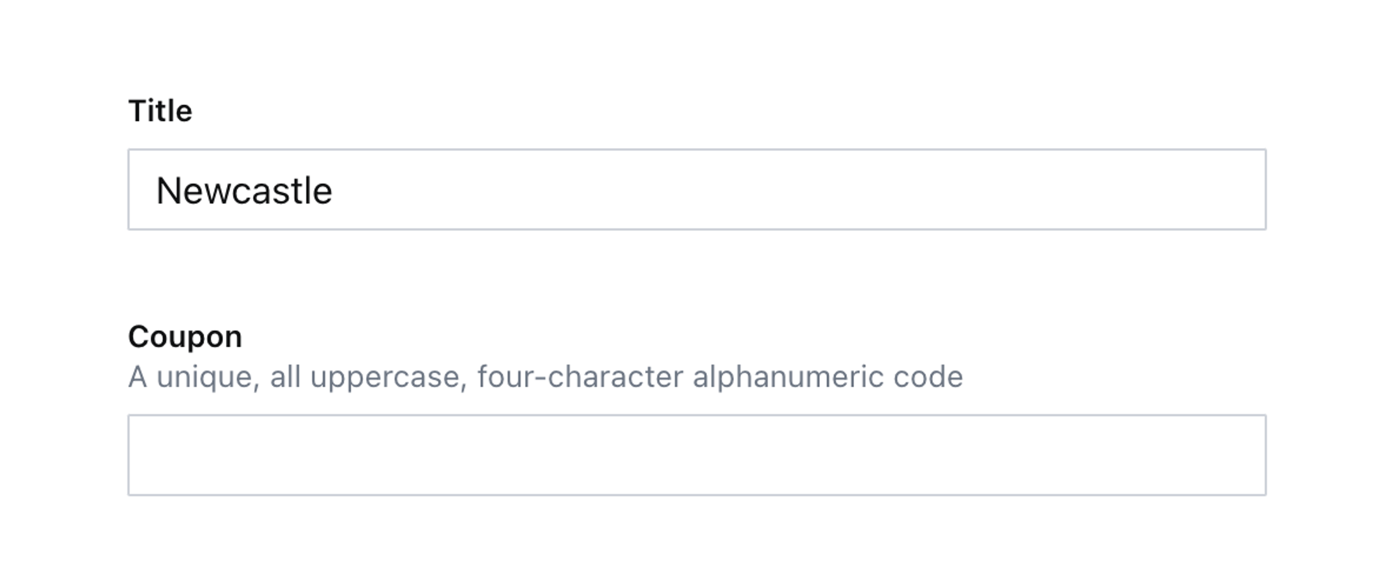Click the Title field label
Screen dimensions: 1394x576
pyautogui.click(x=160, y=111)
